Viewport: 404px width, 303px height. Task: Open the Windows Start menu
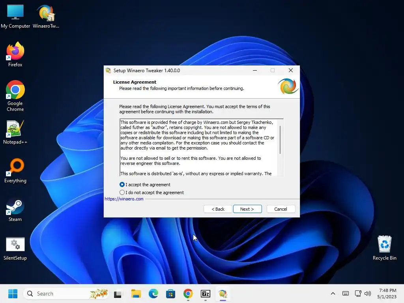coord(13,294)
